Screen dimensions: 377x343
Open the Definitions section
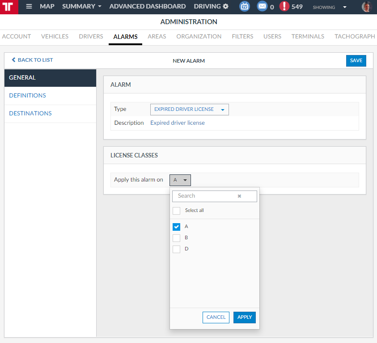[x=27, y=96]
